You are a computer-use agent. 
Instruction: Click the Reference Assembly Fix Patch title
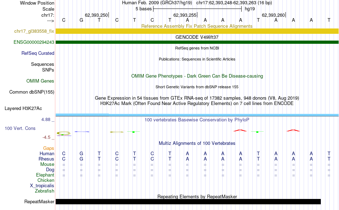tap(197, 26)
